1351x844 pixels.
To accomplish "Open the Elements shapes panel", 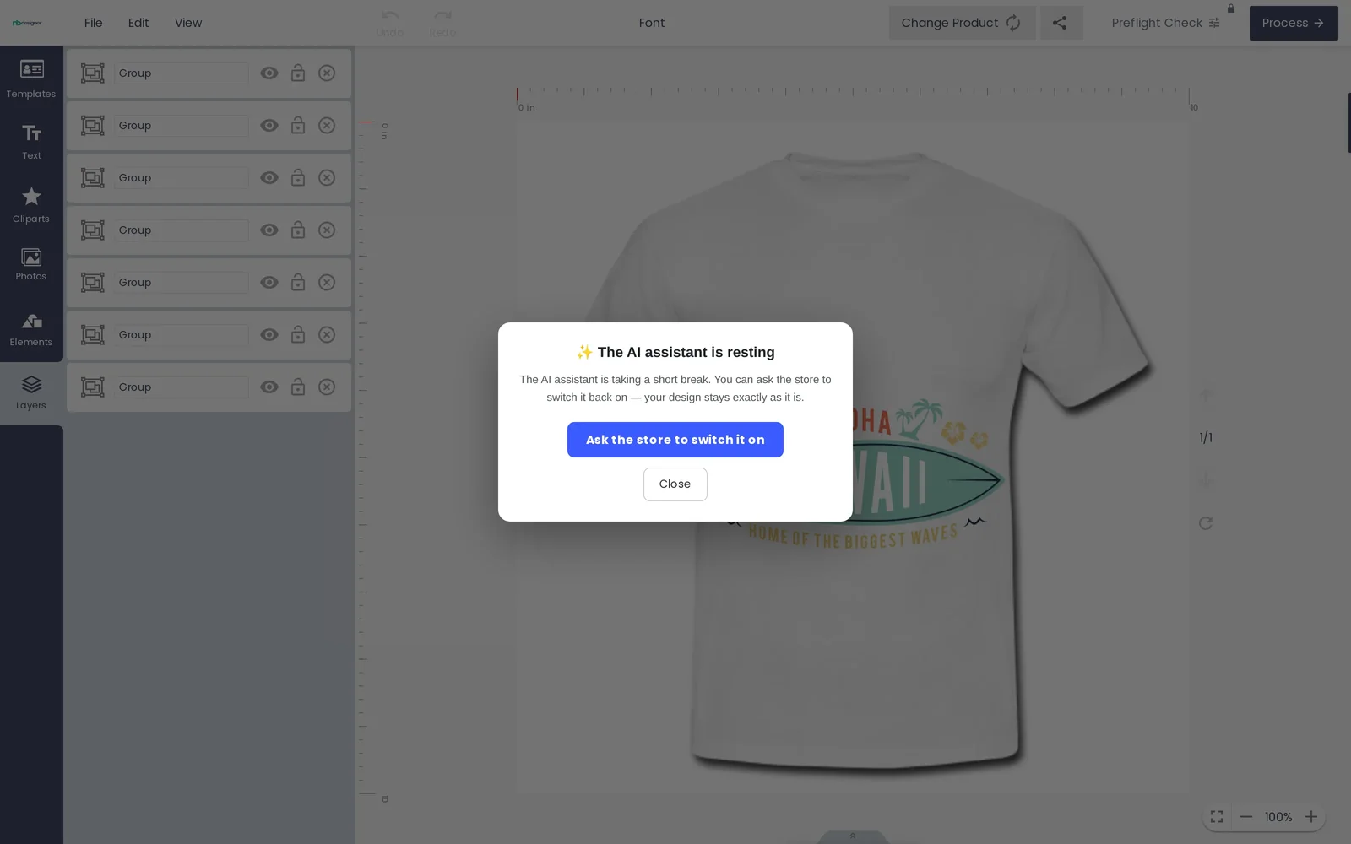I will 31,329.
